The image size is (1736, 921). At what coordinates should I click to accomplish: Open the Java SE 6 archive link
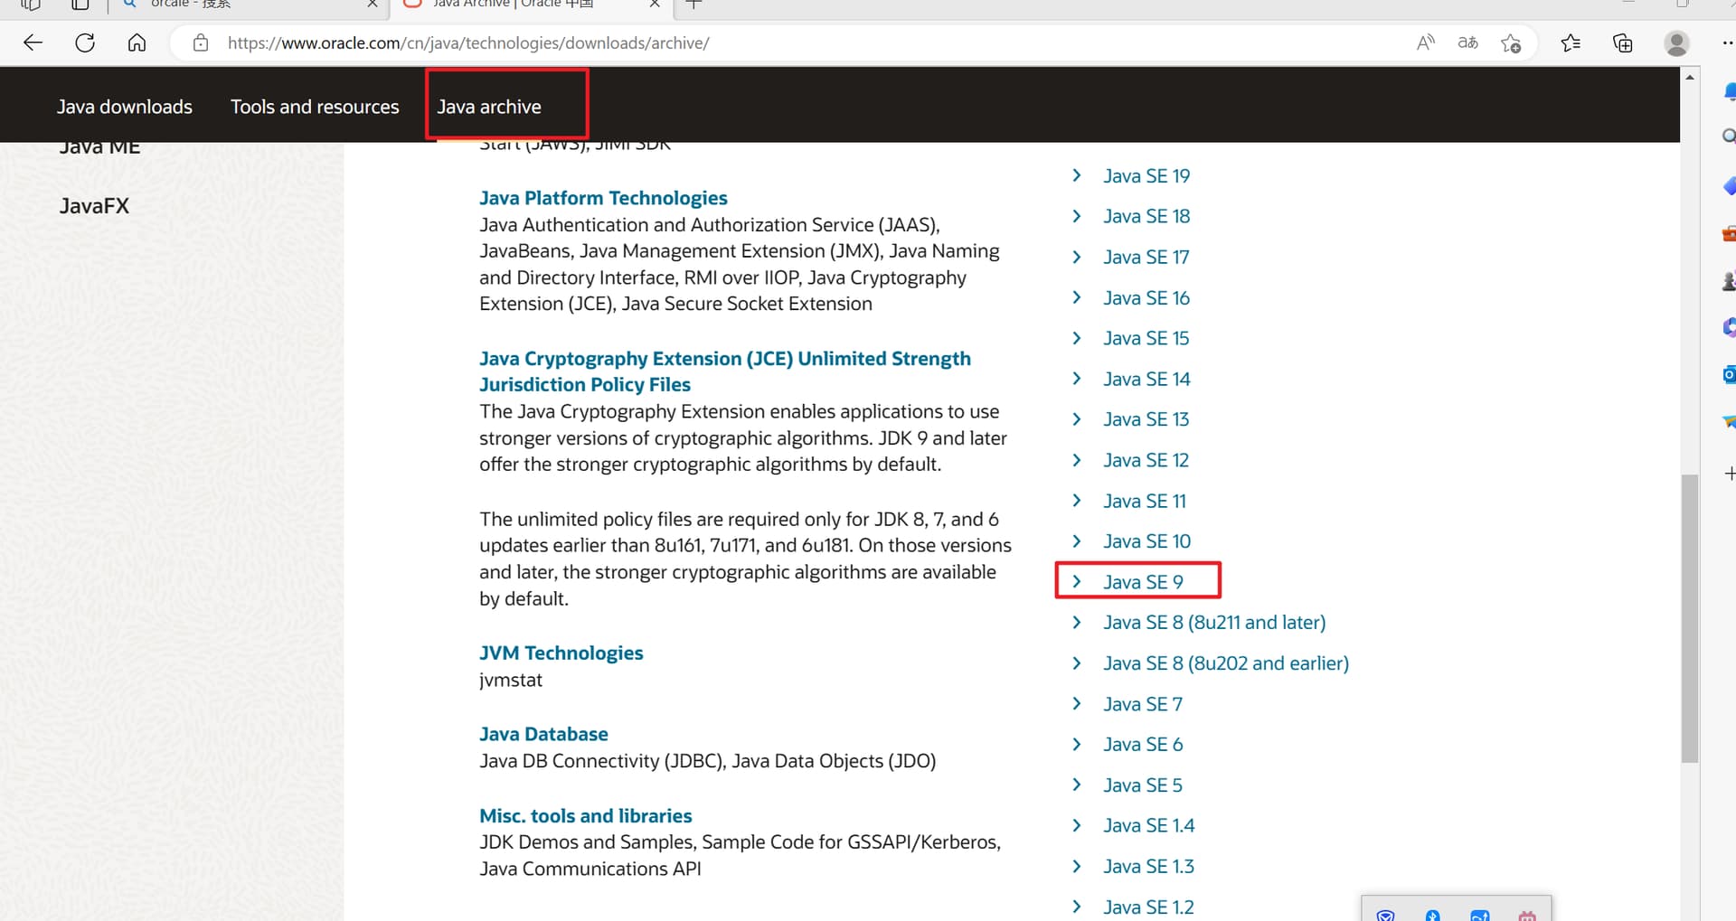point(1143,745)
